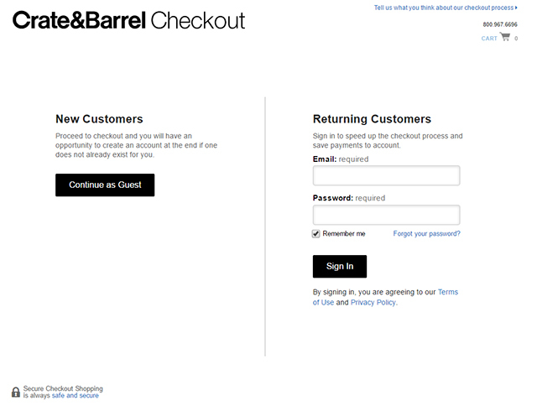Image resolution: width=537 pixels, height=406 pixels.
Task: Click the shopping cart icon
Action: coord(505,37)
